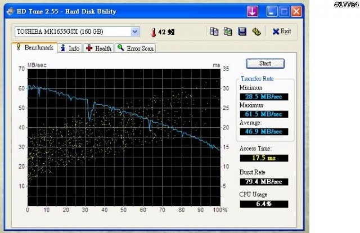
Task: Close the HD Tune window
Action: (x=296, y=11)
